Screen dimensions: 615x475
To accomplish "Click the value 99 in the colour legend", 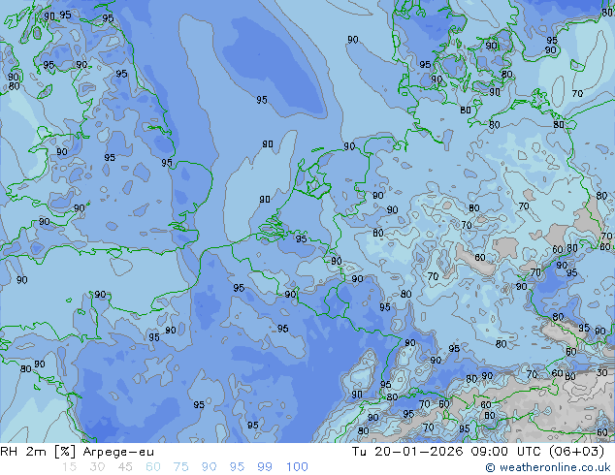I will [x=265, y=467].
